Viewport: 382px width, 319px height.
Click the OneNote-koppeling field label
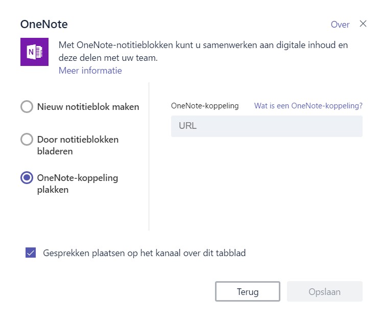[x=205, y=106]
